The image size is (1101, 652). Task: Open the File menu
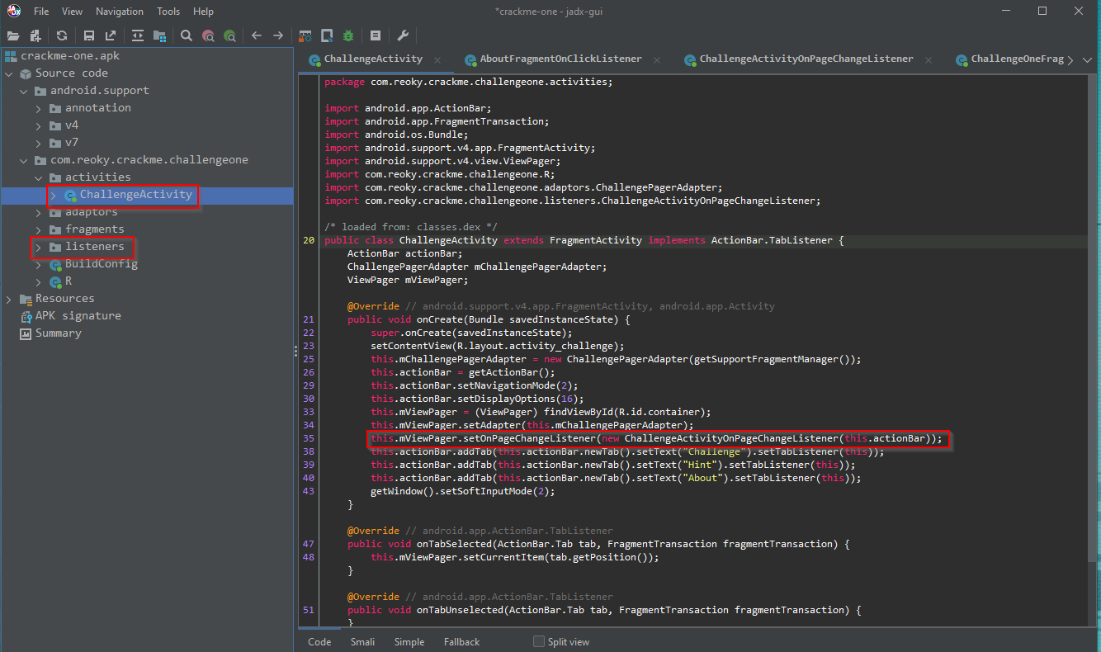(41, 12)
